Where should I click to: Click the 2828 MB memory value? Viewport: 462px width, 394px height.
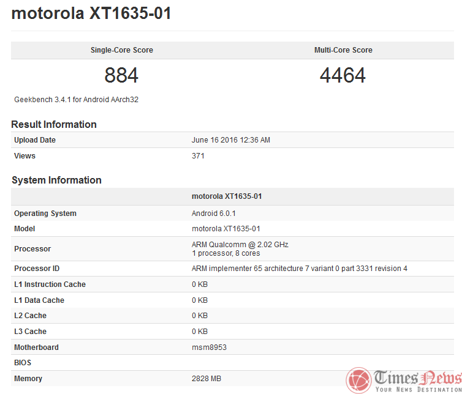click(206, 379)
